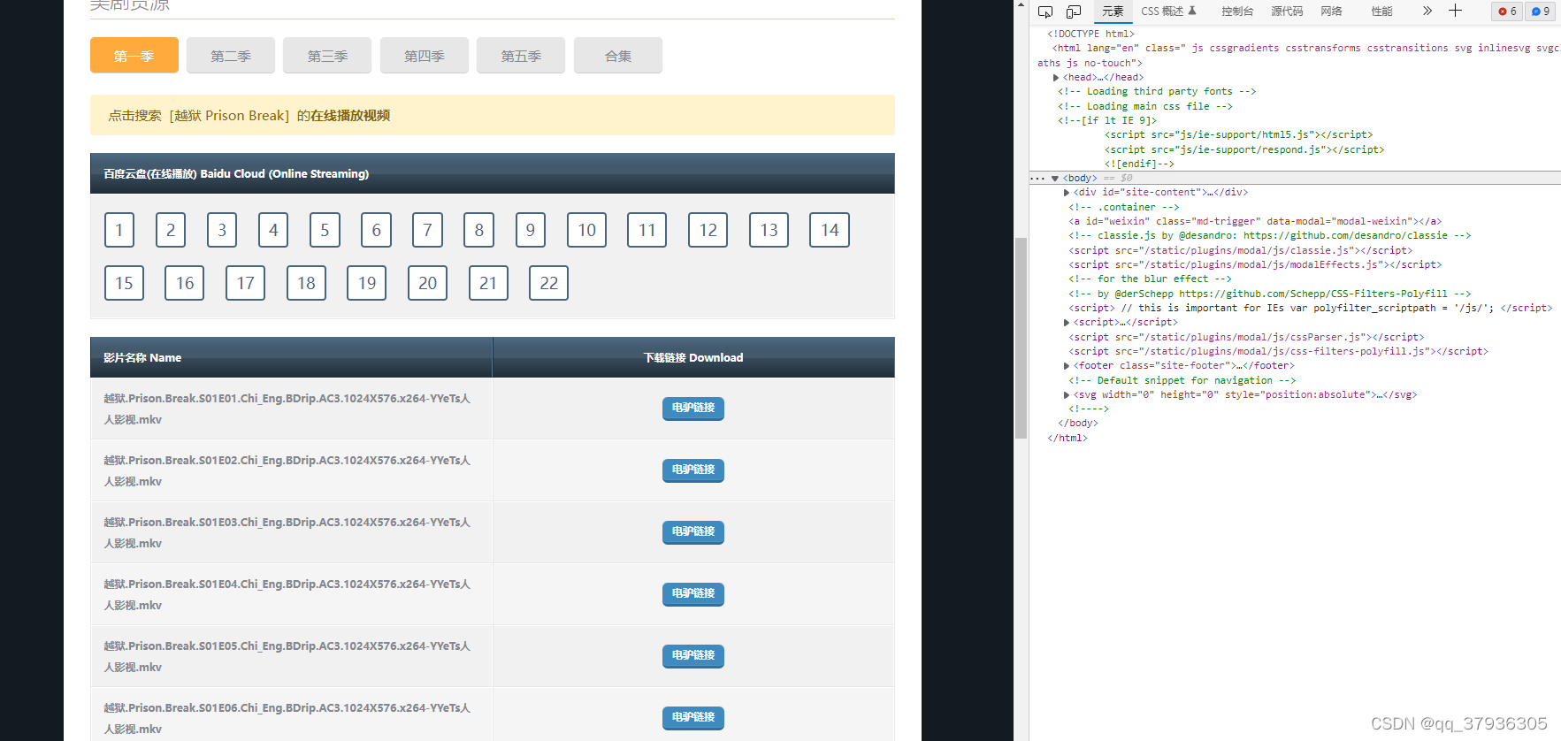
Task: Select the modalEffects.js script element line
Action: [1255, 265]
